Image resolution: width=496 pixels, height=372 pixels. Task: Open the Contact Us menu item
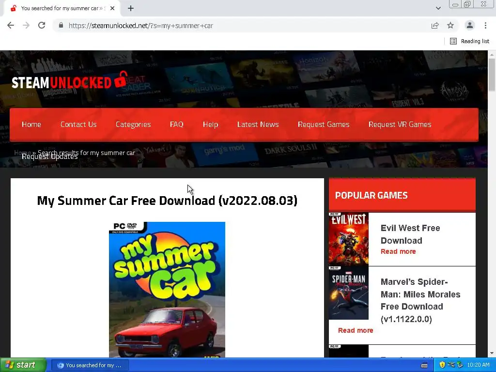pos(78,124)
